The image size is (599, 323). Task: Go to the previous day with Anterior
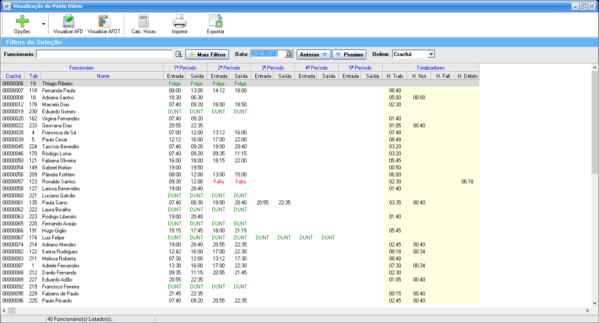tap(314, 54)
